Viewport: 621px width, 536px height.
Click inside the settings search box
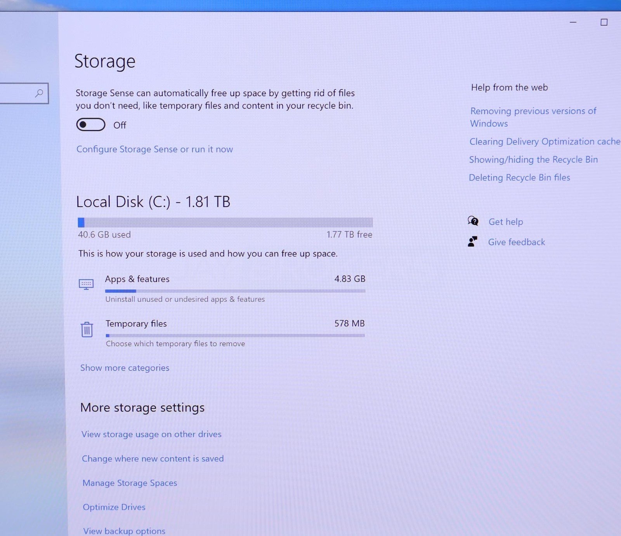point(17,93)
